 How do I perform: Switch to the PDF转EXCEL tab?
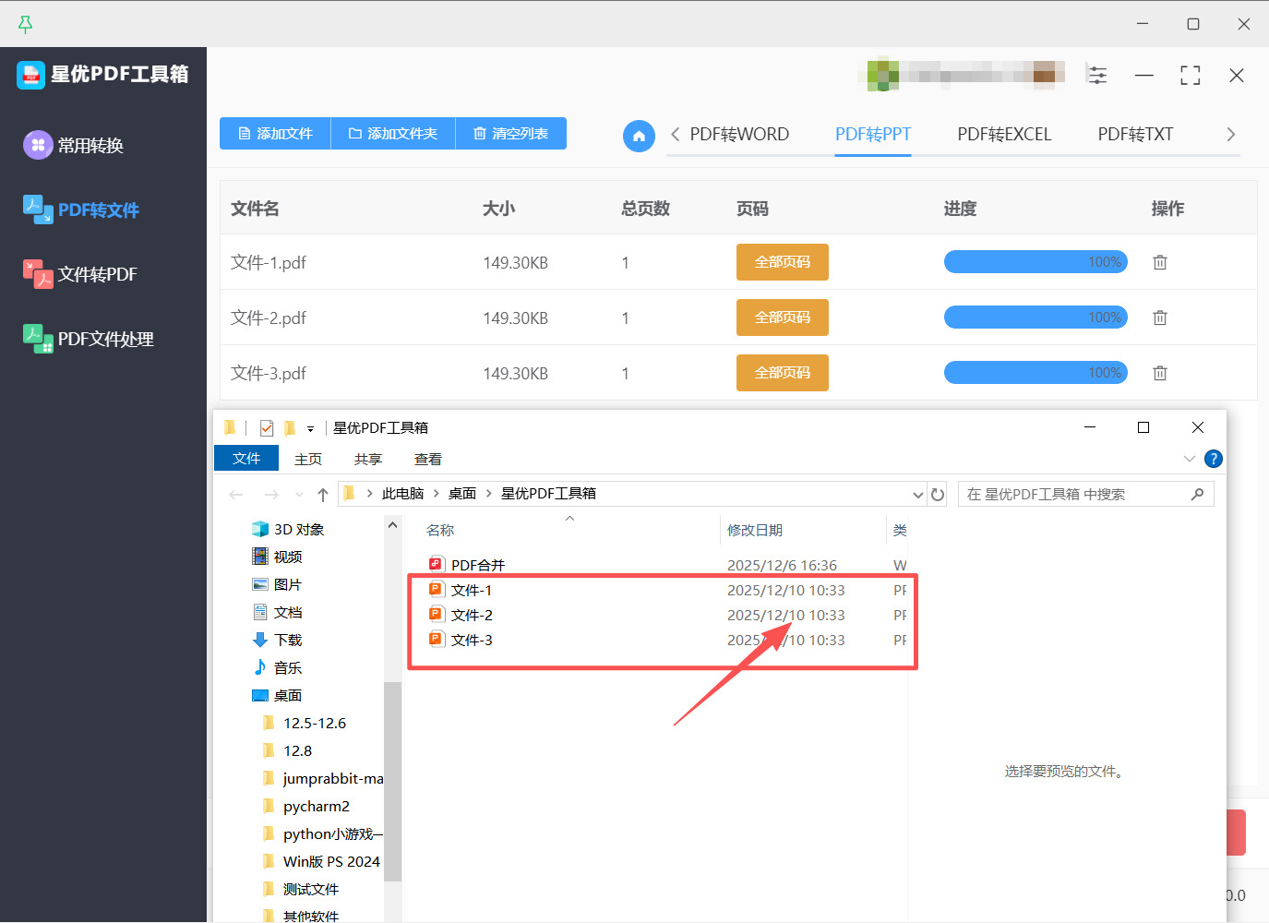(1004, 135)
